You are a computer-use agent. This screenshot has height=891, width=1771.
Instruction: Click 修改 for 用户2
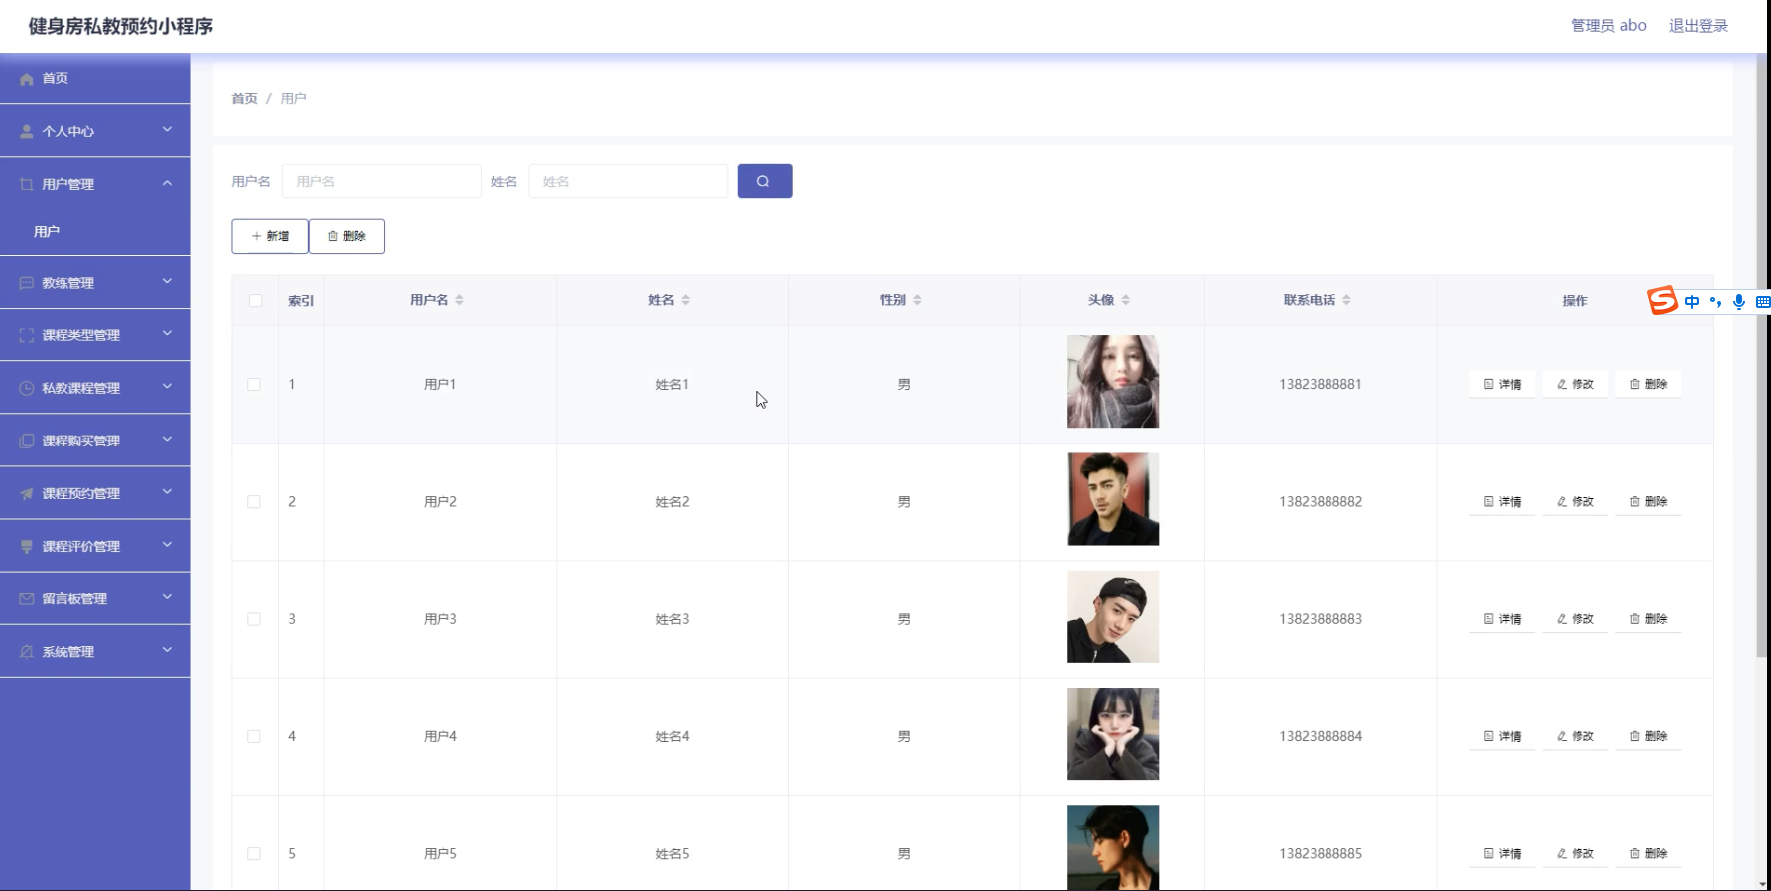tap(1575, 502)
